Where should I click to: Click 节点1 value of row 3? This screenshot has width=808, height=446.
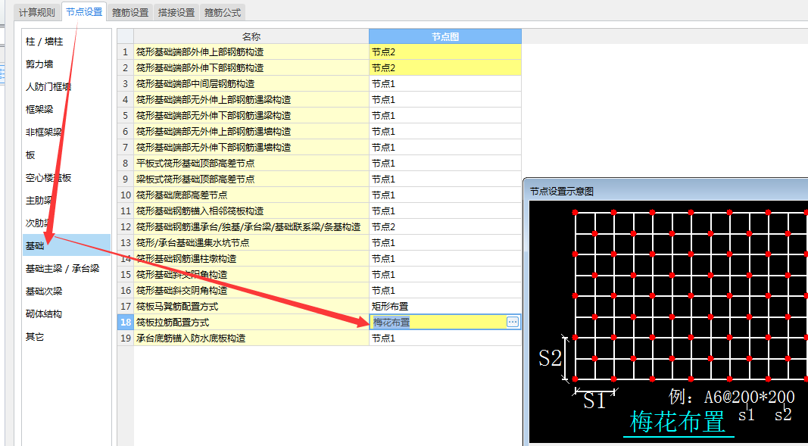tap(445, 84)
